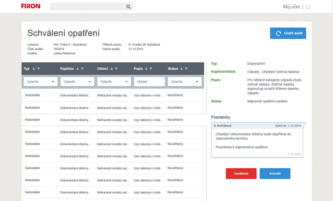Open the Oblast filter dropdown
Screen dimensions: 333x201
tap(114, 81)
